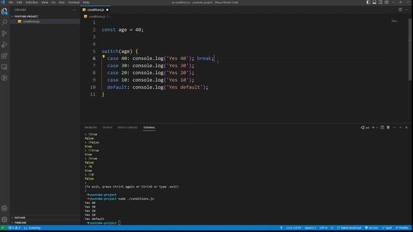Toggle secondary side bar visibility

(x=381, y=3)
